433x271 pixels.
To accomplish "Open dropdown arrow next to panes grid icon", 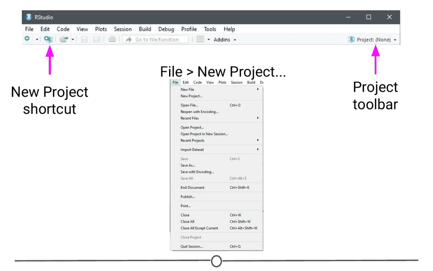I will click(x=208, y=40).
